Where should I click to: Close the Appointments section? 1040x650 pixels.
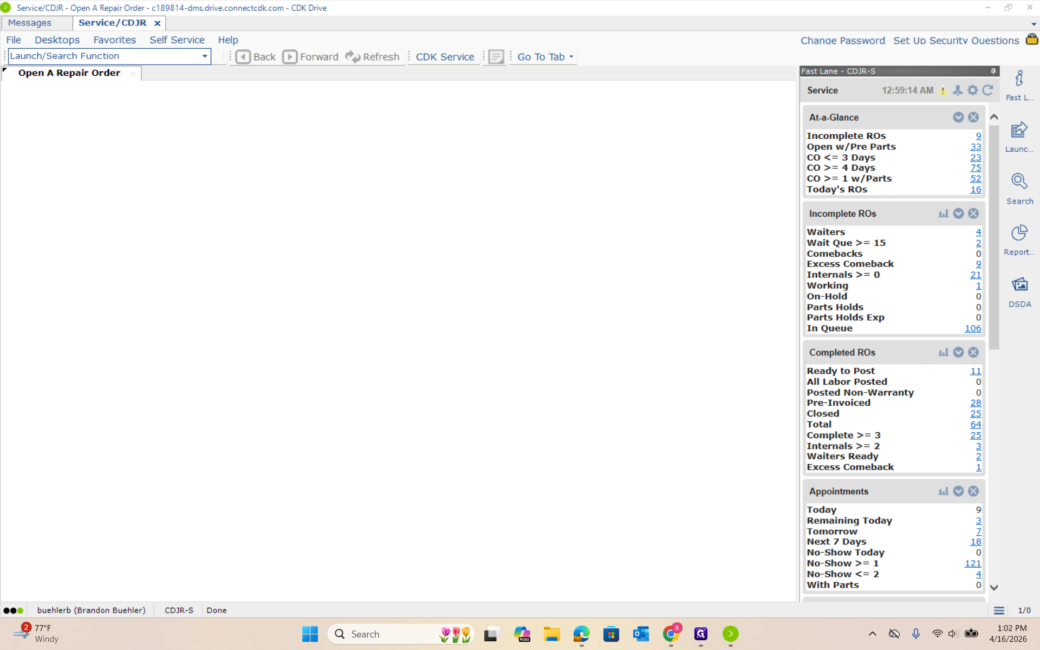[x=973, y=491]
